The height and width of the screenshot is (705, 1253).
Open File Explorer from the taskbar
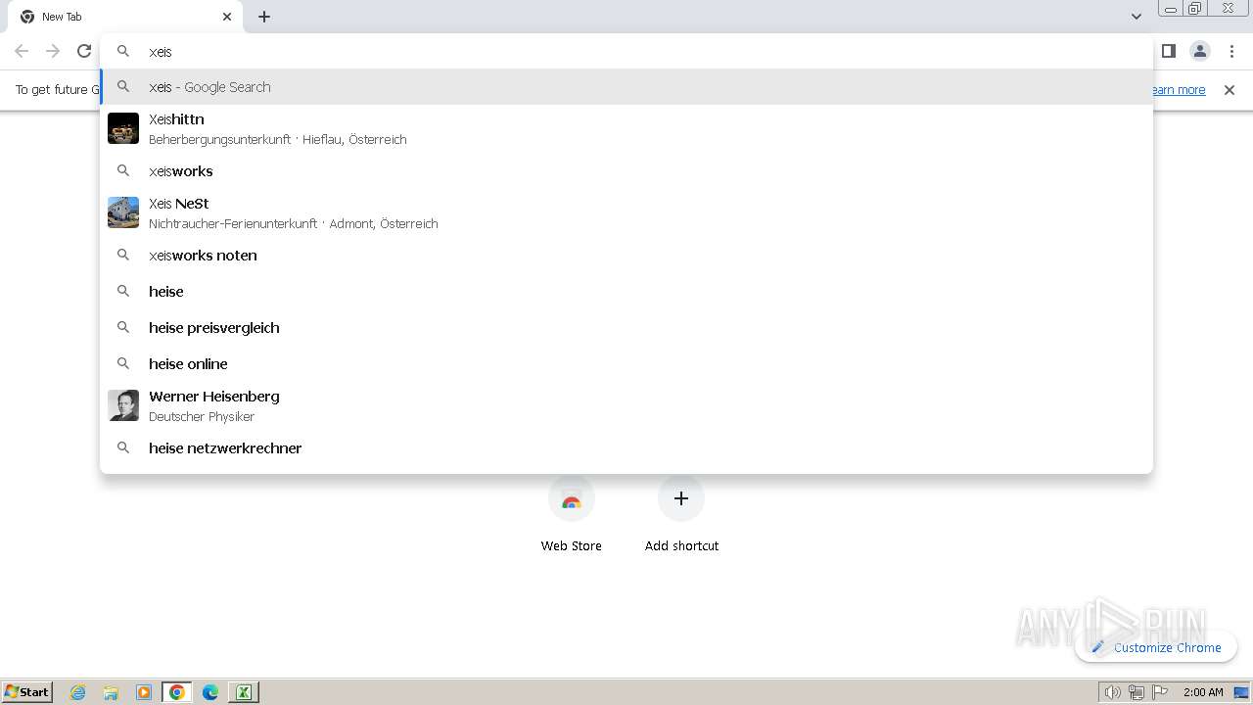point(111,692)
